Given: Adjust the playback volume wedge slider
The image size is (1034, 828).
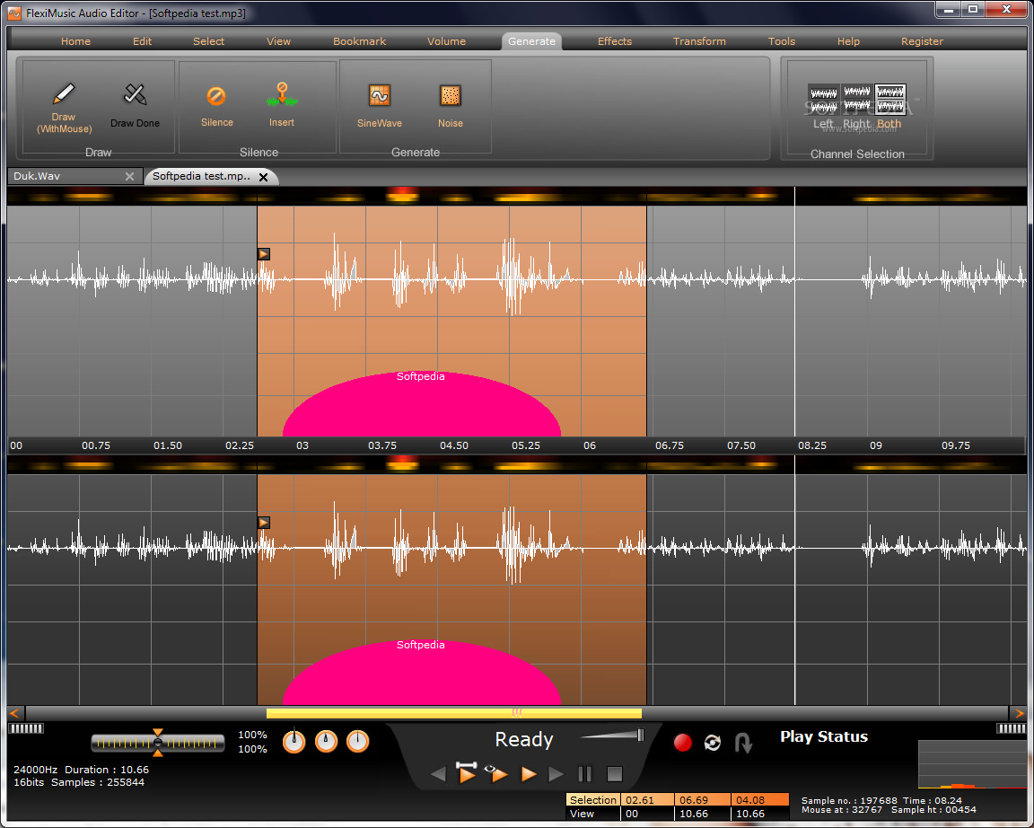Looking at the screenshot, I should tap(613, 735).
